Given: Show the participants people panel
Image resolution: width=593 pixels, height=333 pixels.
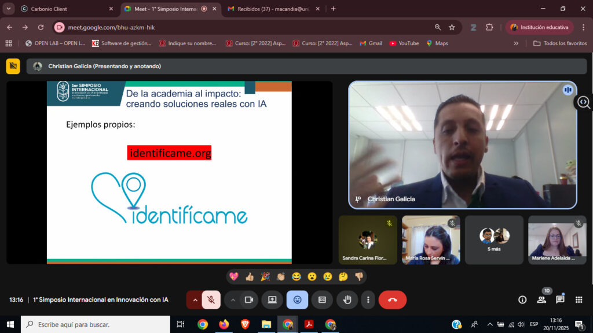Looking at the screenshot, I should (541, 299).
